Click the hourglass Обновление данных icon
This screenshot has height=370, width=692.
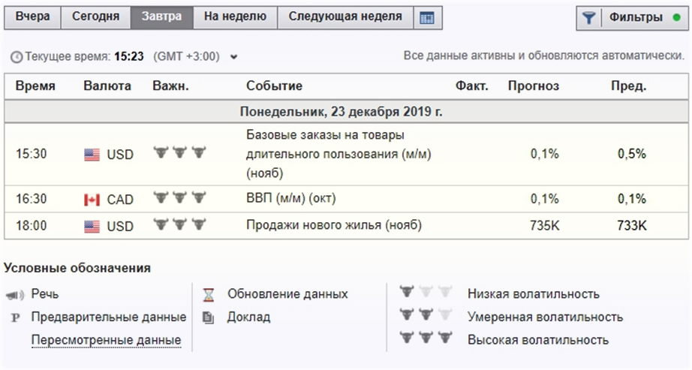point(209,294)
